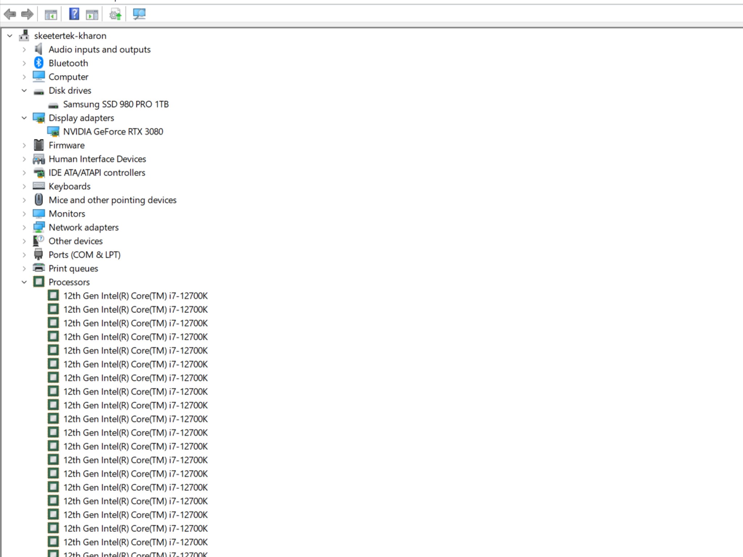Click the Forward arrow toolbar button
This screenshot has height=557, width=743.
(28, 15)
